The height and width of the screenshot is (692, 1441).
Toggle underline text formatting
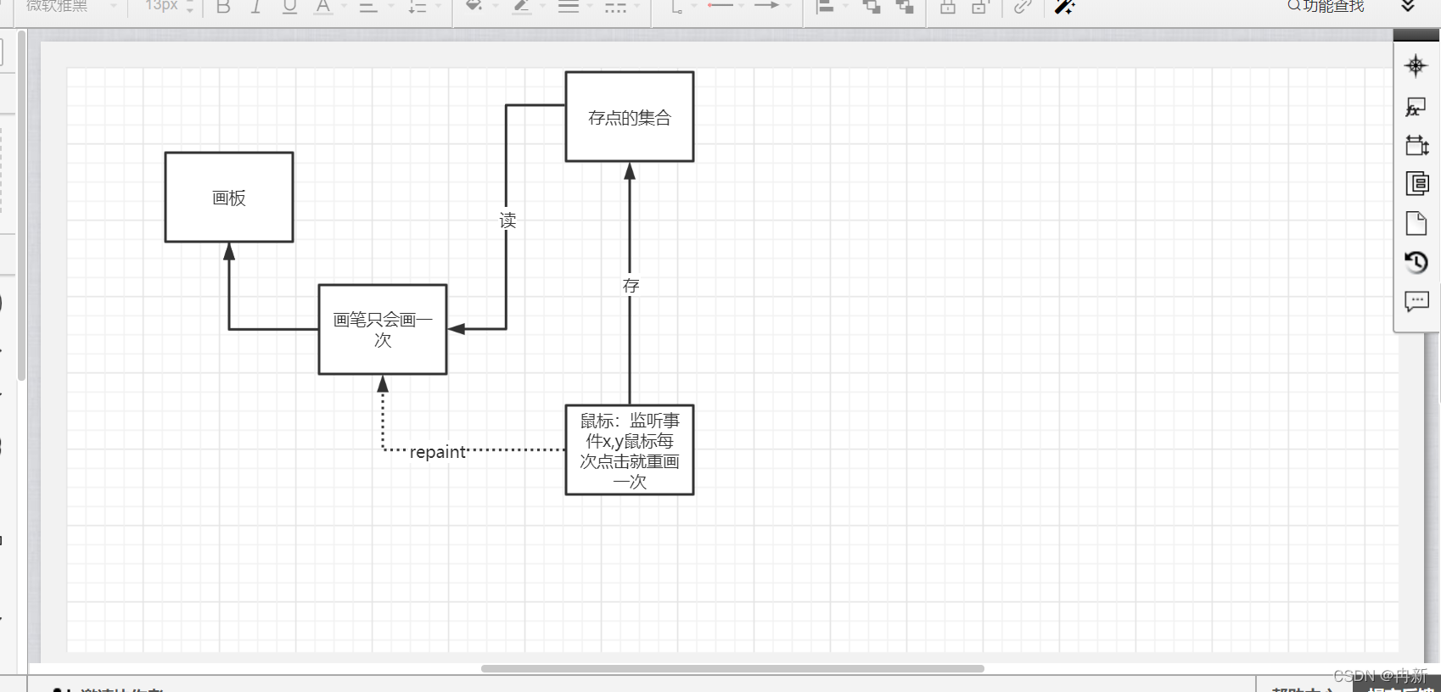click(x=289, y=7)
